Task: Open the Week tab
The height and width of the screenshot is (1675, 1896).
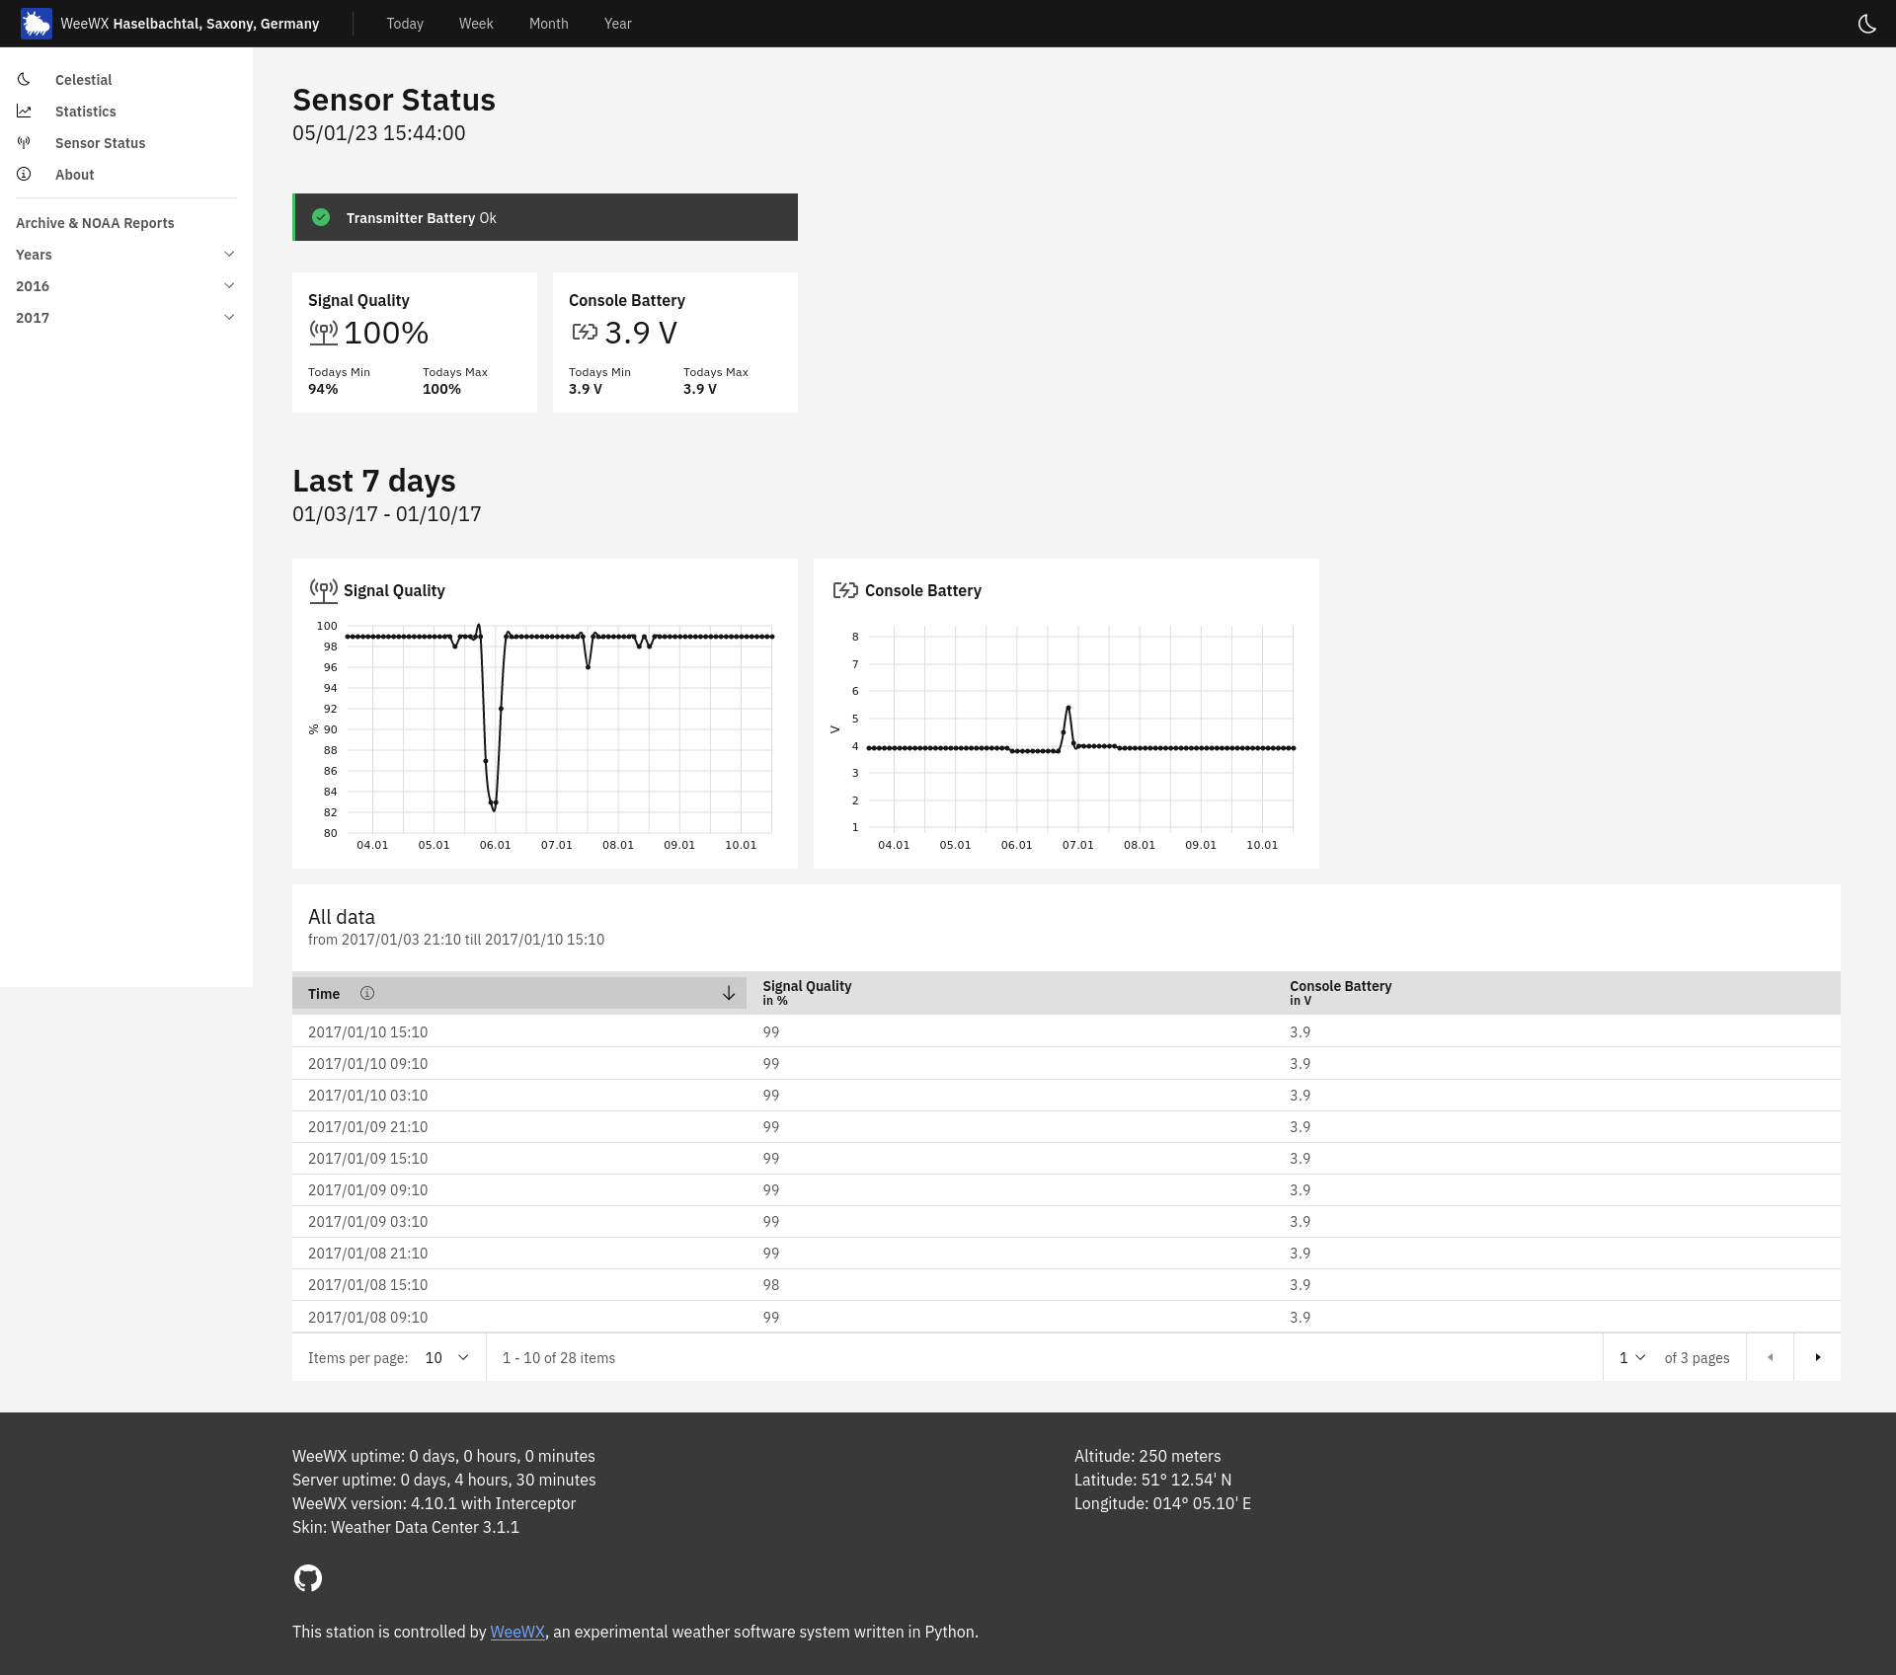Action: point(476,24)
